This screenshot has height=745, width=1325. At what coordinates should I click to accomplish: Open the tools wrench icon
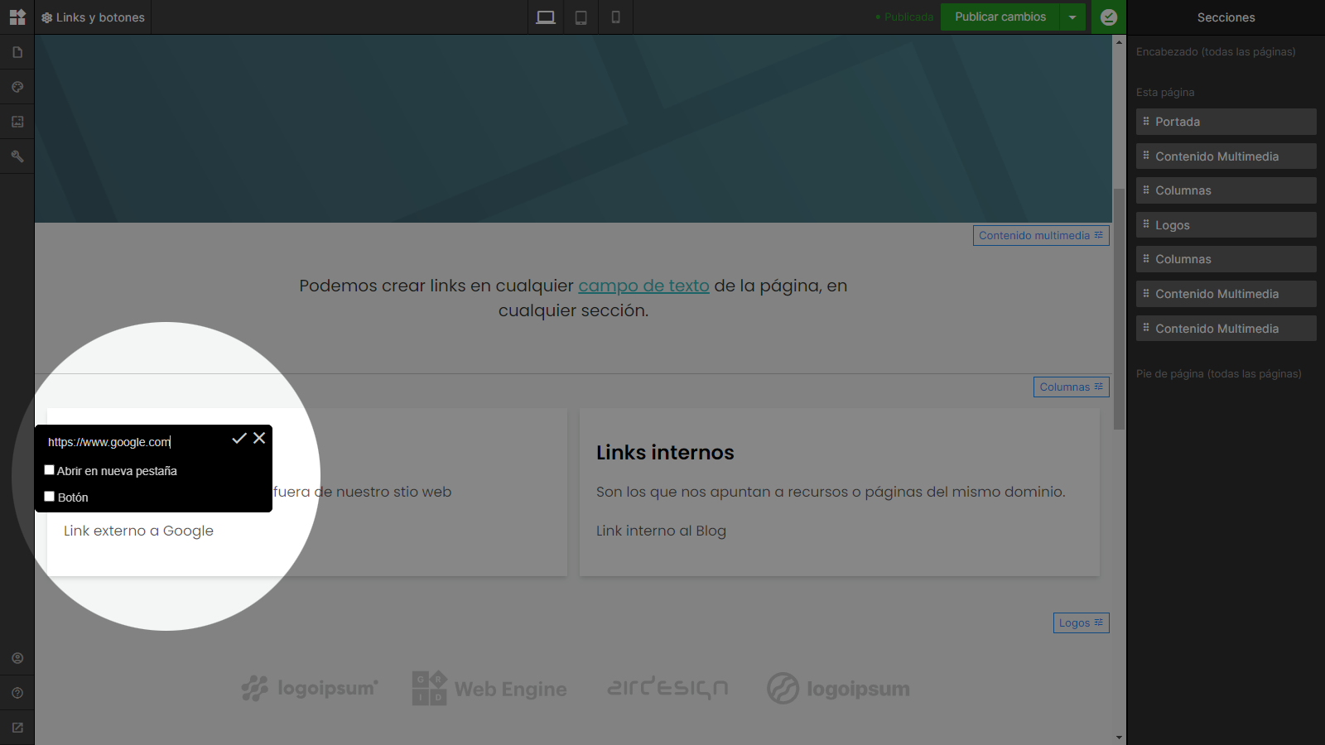(17, 156)
